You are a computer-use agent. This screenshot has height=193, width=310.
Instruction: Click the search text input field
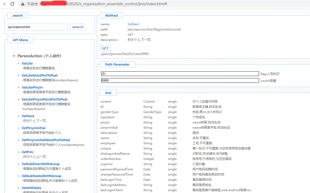pyautogui.click(x=38, y=27)
